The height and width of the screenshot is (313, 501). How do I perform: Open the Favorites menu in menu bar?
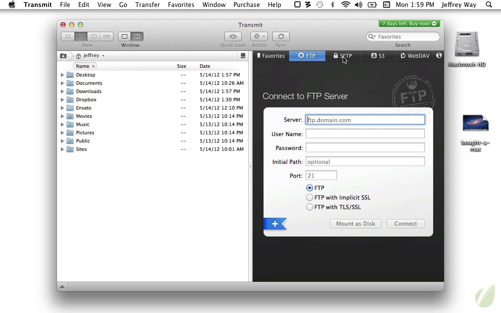click(x=181, y=4)
